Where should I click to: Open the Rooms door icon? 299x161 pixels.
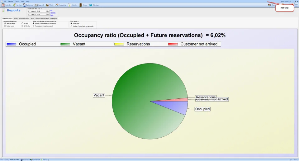click(81, 5)
